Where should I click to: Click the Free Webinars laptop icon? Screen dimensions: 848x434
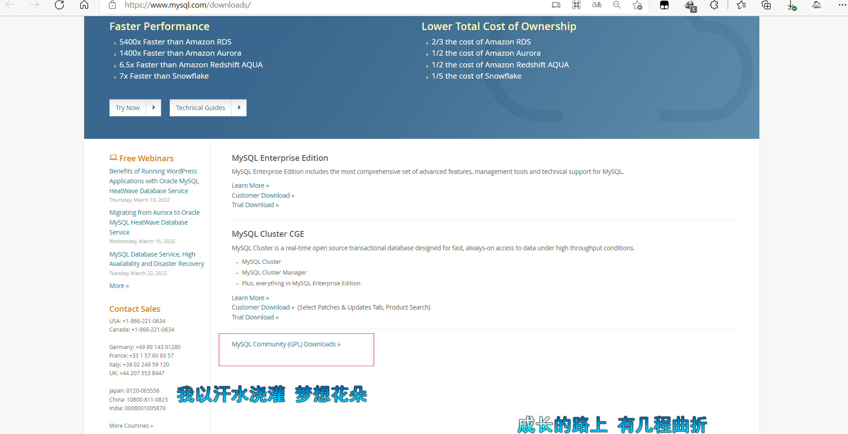(x=113, y=158)
